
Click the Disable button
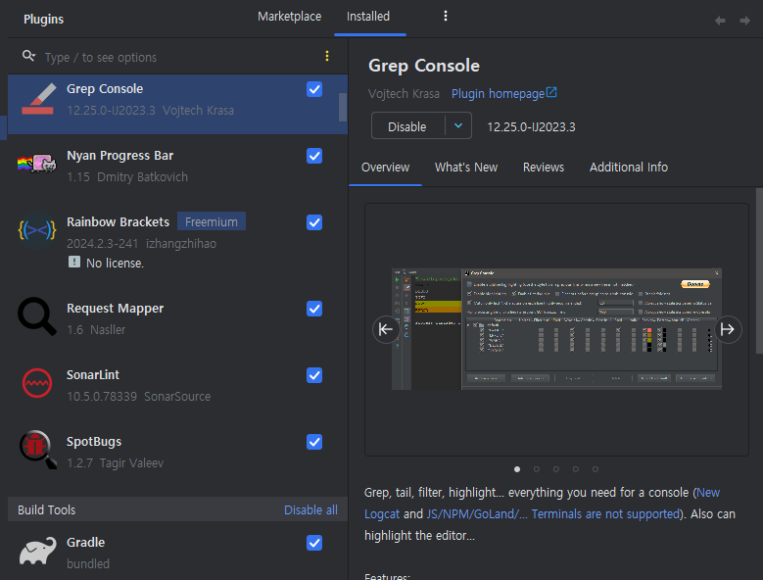[x=407, y=126]
